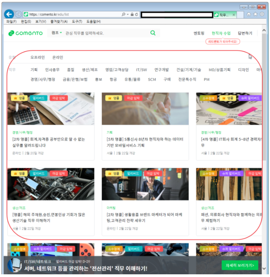Expand address bar search dropdown arrow
The height and width of the screenshot is (277, 270).
(127, 14)
